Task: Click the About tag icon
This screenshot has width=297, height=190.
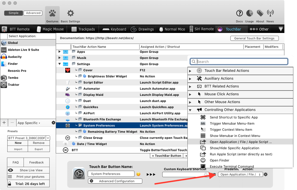Action: [x=260, y=13]
